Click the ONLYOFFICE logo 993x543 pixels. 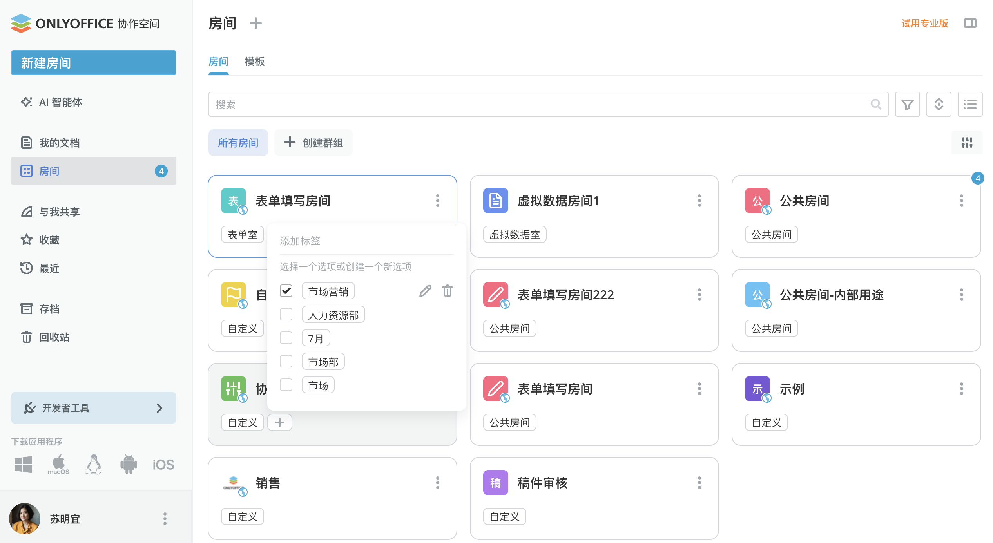(85, 24)
